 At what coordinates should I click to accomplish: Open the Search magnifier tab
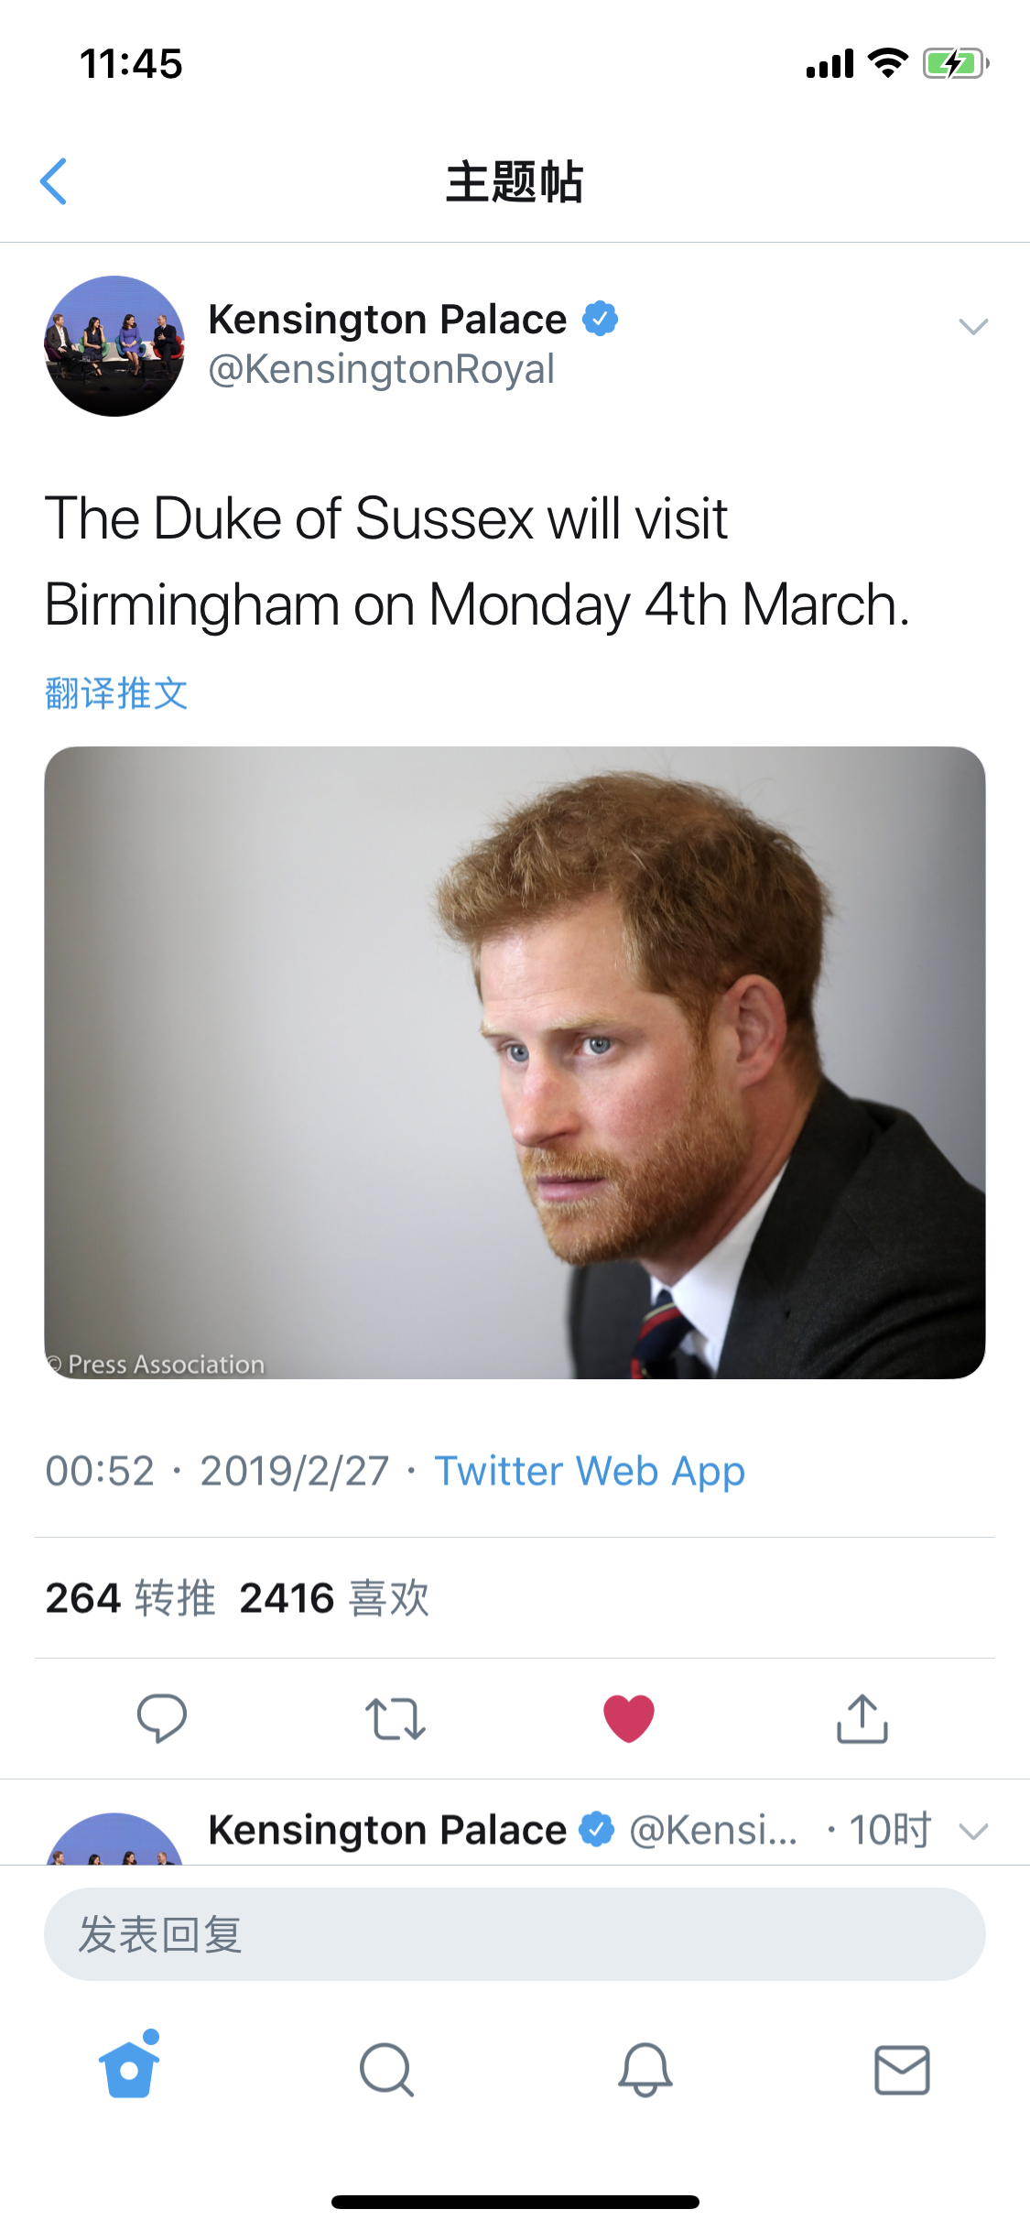click(386, 2070)
